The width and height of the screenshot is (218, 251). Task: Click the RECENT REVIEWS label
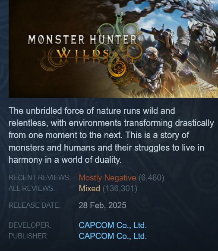coord(40,178)
